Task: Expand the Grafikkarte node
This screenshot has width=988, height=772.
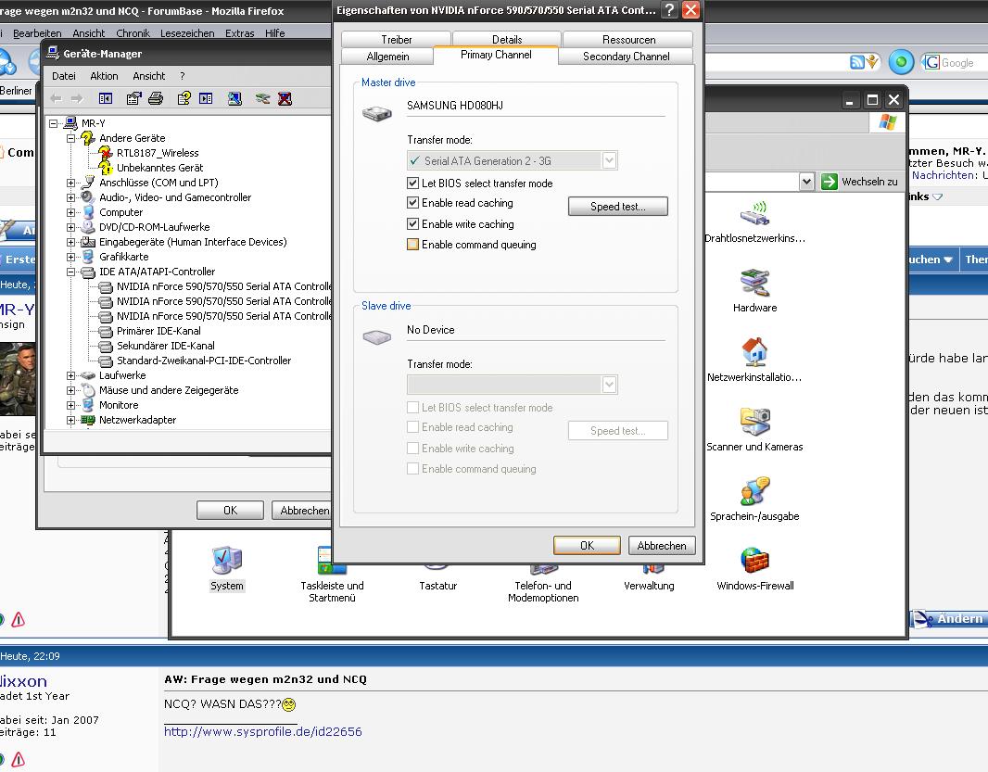Action: click(70, 257)
